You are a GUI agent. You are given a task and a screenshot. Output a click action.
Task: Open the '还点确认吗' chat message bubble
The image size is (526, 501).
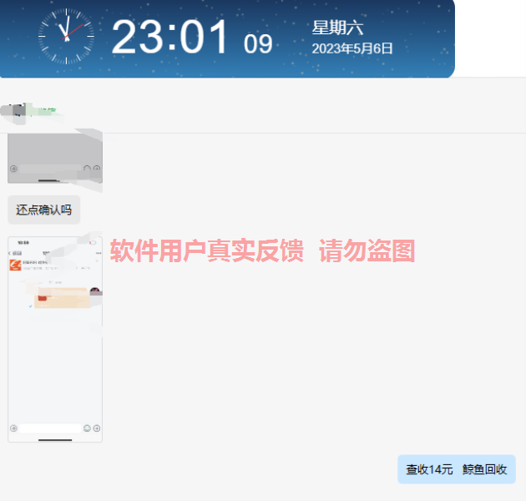pos(44,210)
